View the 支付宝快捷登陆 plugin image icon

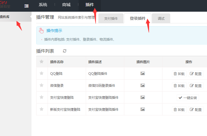coord(143,98)
